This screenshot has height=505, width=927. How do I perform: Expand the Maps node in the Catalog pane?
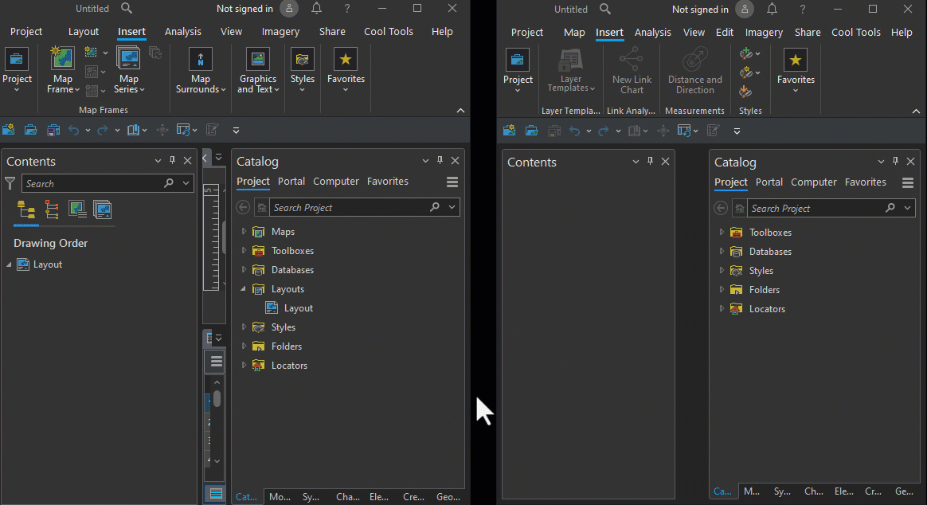pyautogui.click(x=244, y=231)
